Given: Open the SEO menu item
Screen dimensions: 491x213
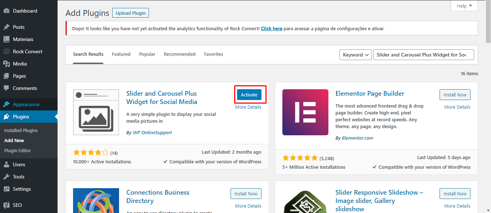Looking at the screenshot, I should [29, 205].
